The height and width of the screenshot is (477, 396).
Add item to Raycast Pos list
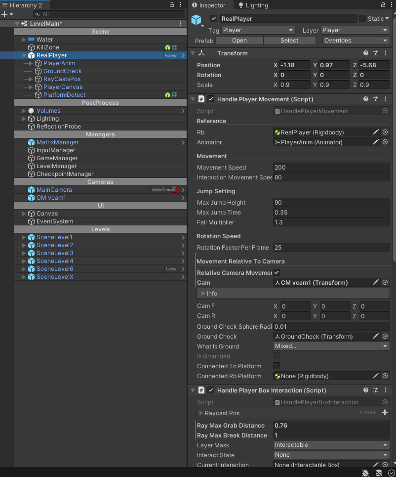click(385, 413)
